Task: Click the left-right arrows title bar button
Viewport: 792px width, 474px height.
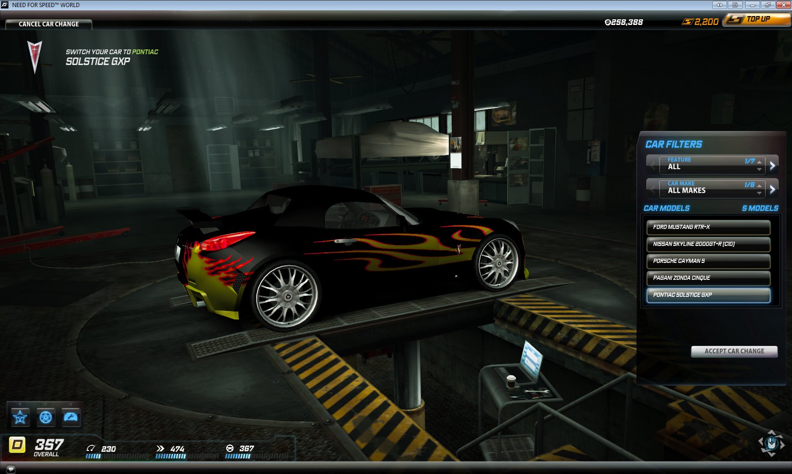Action: [x=719, y=5]
